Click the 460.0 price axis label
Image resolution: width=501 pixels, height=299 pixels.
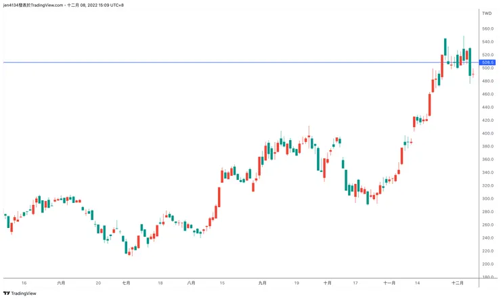(x=488, y=94)
